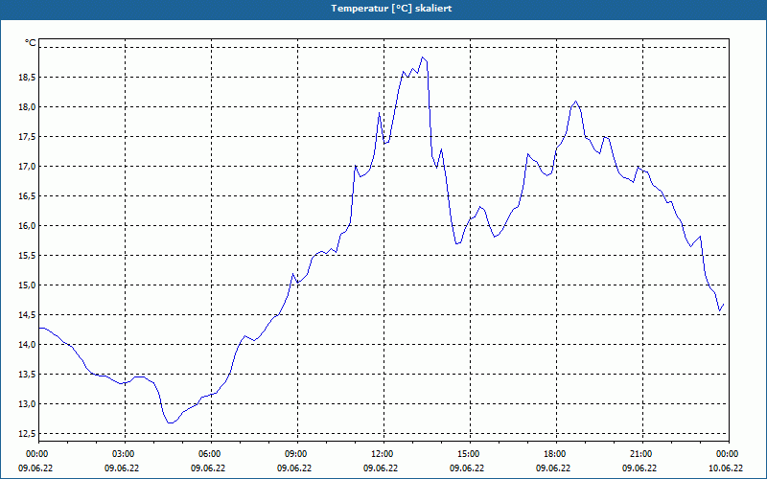Click the 09.06.22 date under 06:00
Viewport: 767px width, 479px height.
click(x=208, y=468)
